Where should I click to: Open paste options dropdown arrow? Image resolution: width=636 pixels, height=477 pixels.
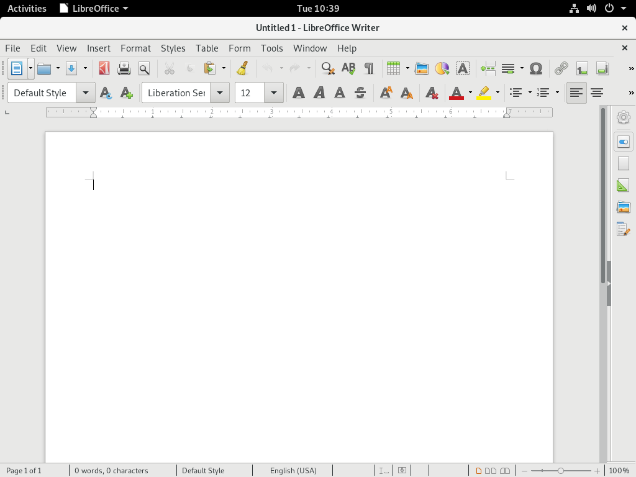224,68
